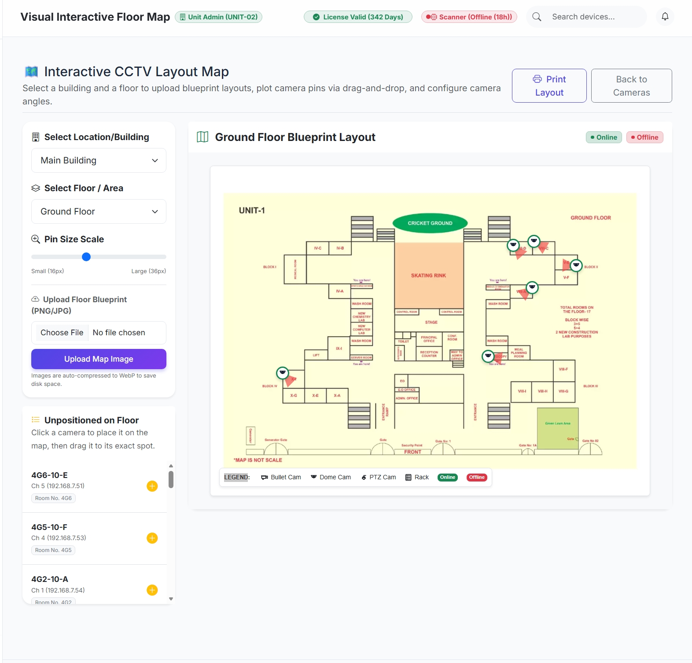Click the 'Room No. 4G5' tag
This screenshot has height=663, width=692.
click(x=53, y=550)
